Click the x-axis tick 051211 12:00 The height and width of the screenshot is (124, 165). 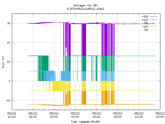click(12, 115)
